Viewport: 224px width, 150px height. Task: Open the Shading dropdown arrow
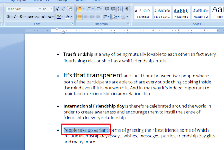coord(119,17)
